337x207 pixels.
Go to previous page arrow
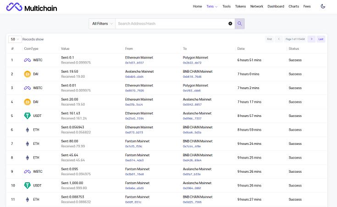pos(279,39)
